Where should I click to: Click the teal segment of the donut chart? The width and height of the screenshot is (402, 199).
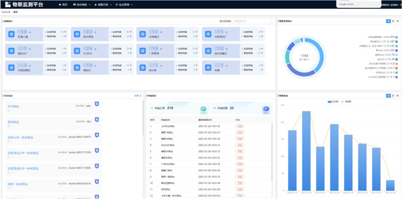click(288, 57)
